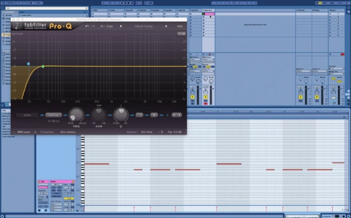Open Master Out dropdown
The height and width of the screenshot is (218, 351).
point(337,74)
